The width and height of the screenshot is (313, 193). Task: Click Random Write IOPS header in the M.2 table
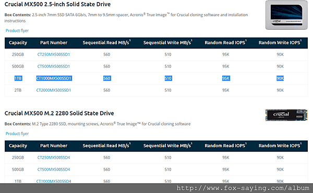click(280, 146)
